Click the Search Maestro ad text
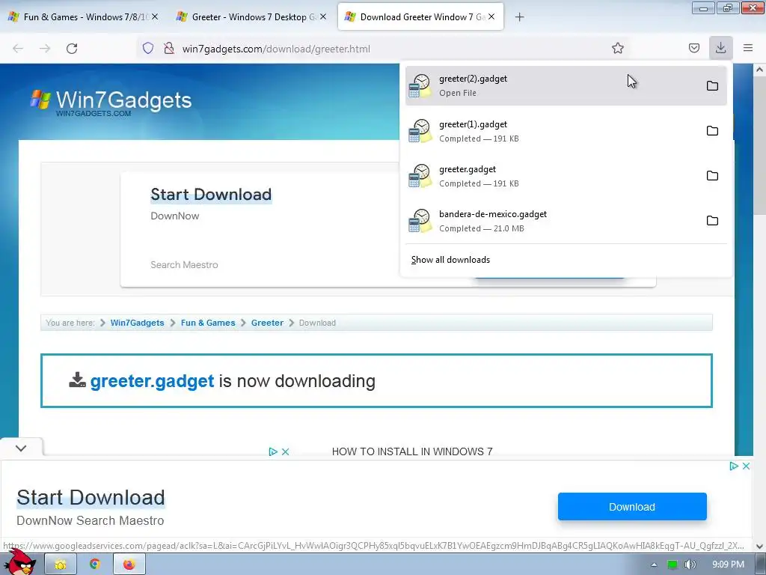Viewport: 766px width, 575px height. click(x=184, y=265)
